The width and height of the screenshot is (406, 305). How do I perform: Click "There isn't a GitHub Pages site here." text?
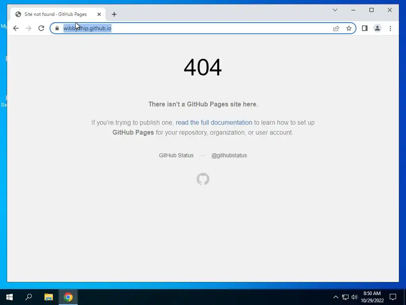point(203,104)
